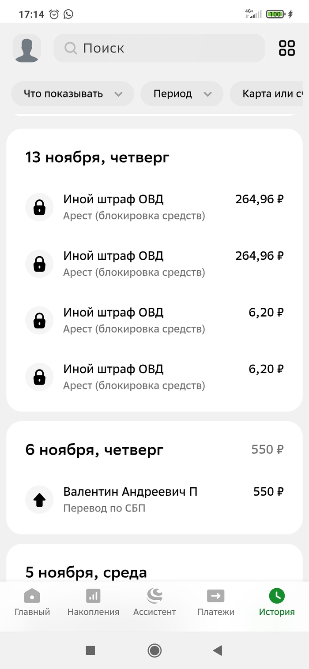Viewport: 309px width, 669px height.
Task: Open the Платежи tab
Action: [215, 602]
